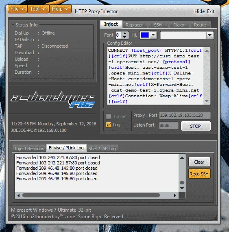Viewport: 229px width, 232px height.
Task: Open the Route tab
Action: [x=200, y=25]
